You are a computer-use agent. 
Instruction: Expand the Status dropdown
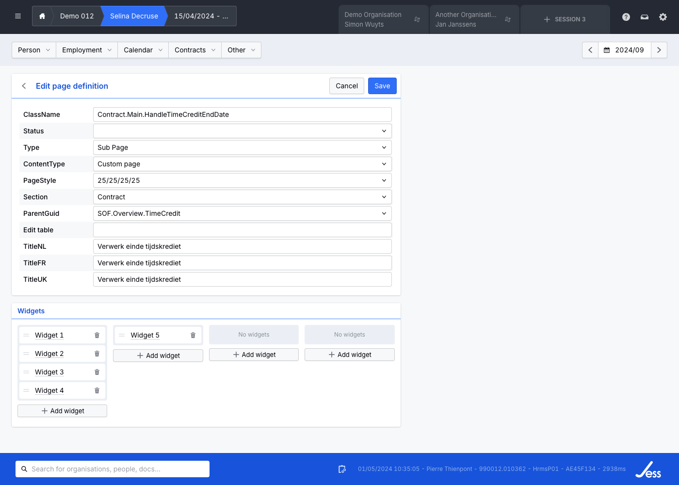(x=242, y=131)
